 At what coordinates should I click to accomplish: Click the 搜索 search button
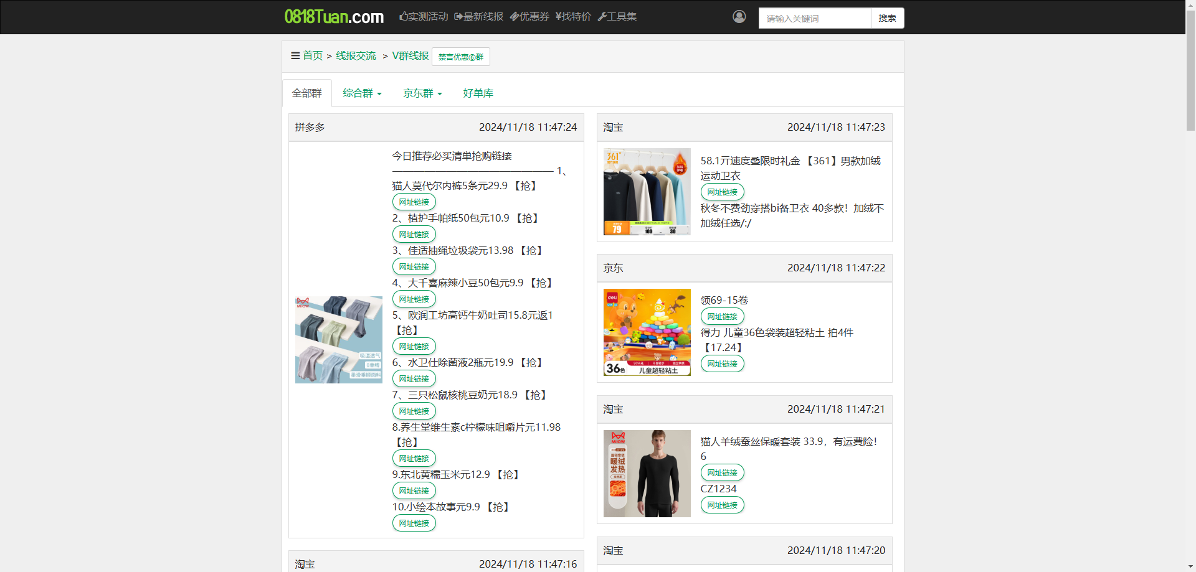[x=887, y=18]
